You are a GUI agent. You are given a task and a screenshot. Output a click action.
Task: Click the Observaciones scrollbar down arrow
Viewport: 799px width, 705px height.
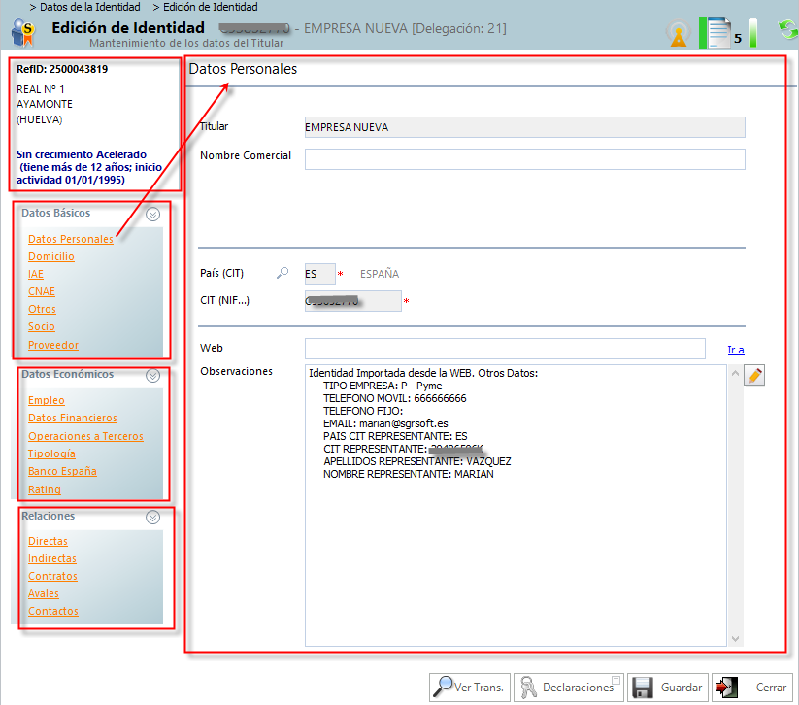[735, 638]
